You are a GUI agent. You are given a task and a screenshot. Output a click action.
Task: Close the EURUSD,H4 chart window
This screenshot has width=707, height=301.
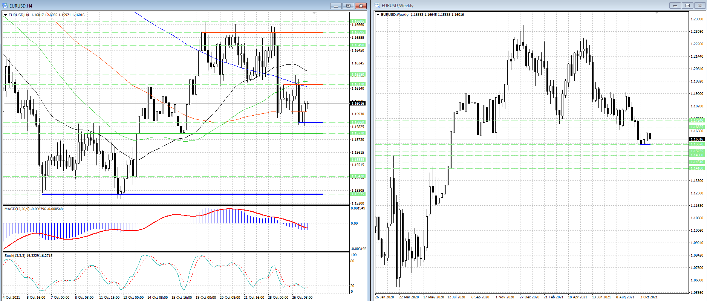pos(361,6)
